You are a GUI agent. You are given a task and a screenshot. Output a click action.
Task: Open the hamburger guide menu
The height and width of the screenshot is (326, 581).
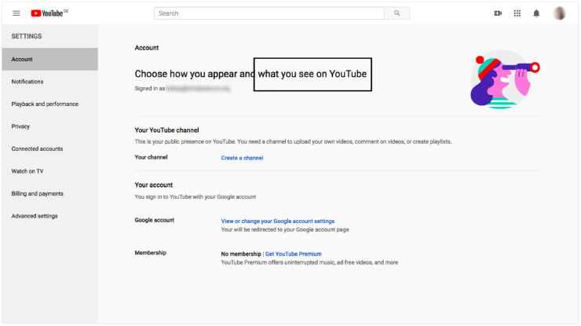coord(16,13)
